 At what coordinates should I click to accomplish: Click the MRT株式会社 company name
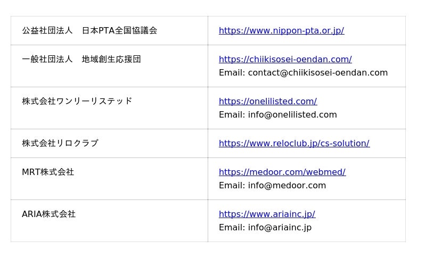(48, 172)
